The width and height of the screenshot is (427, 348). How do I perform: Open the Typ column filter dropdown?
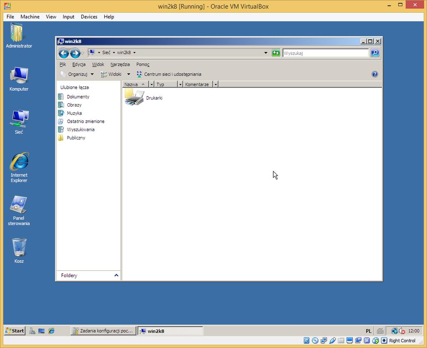coord(180,85)
